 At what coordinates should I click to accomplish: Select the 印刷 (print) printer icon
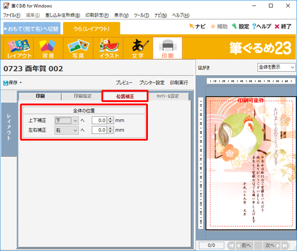(168, 49)
